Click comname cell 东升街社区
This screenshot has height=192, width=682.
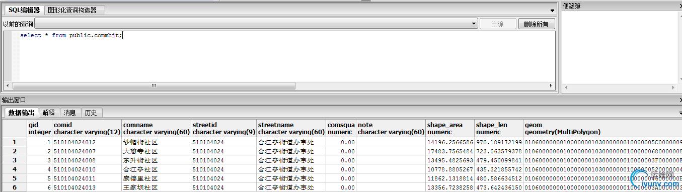[x=156, y=160]
